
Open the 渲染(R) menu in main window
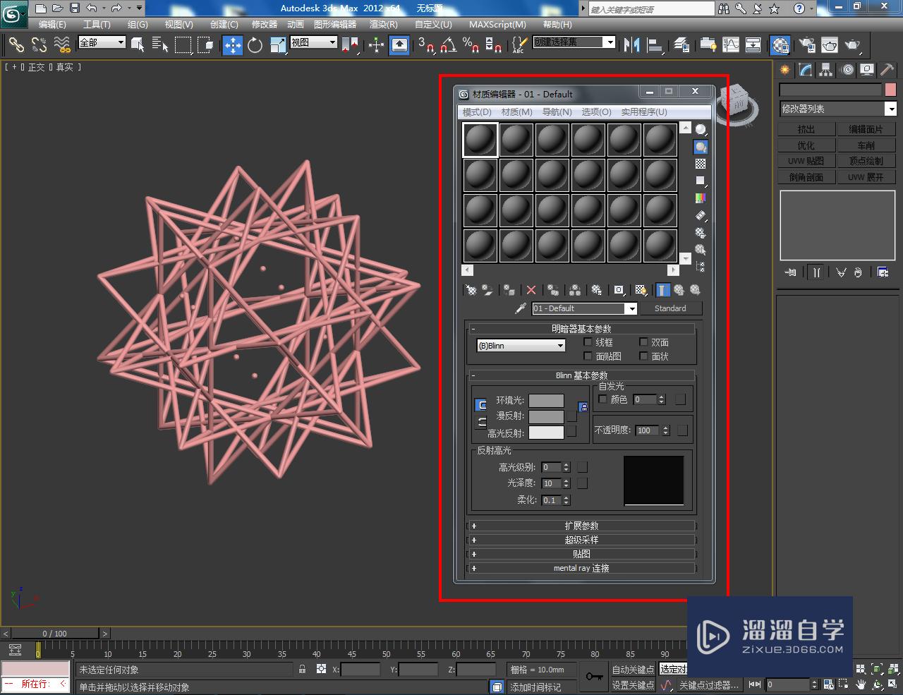[x=383, y=24]
